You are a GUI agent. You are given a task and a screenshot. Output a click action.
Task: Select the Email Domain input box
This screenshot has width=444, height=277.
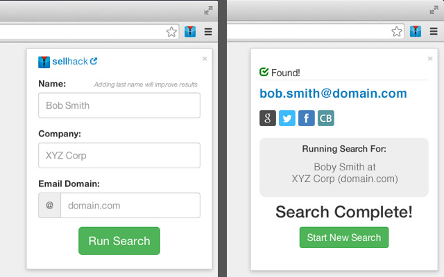tap(130, 206)
